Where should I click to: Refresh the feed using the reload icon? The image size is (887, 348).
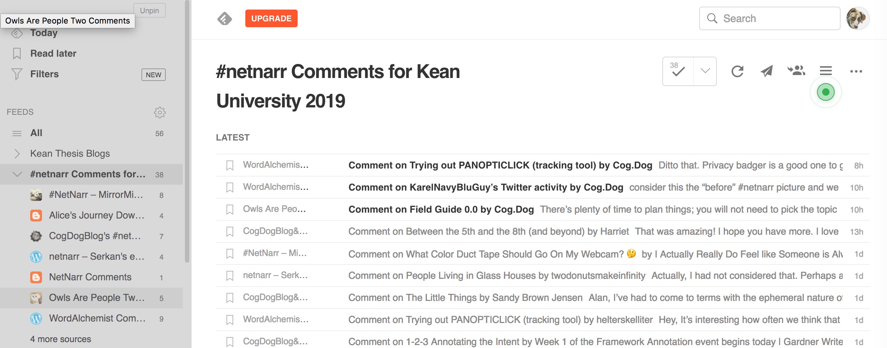click(737, 71)
